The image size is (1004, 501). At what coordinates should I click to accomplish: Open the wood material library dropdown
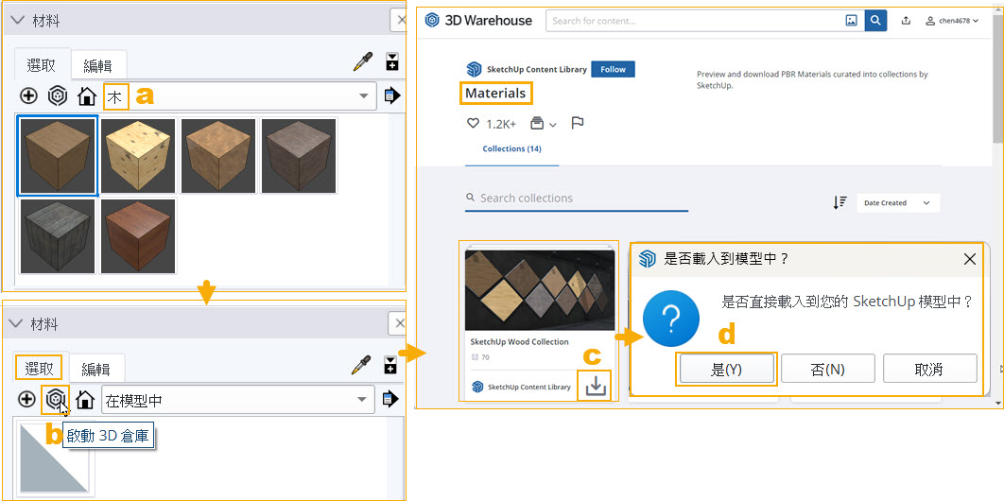(364, 96)
